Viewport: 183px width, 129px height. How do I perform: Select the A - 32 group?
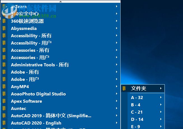[143, 97]
